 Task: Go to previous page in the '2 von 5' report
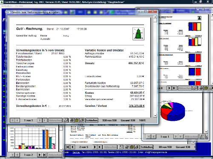tap(72, 147)
